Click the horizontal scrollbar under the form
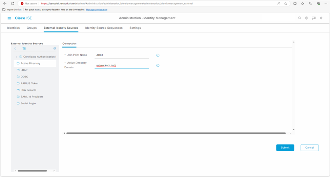 coord(176,133)
